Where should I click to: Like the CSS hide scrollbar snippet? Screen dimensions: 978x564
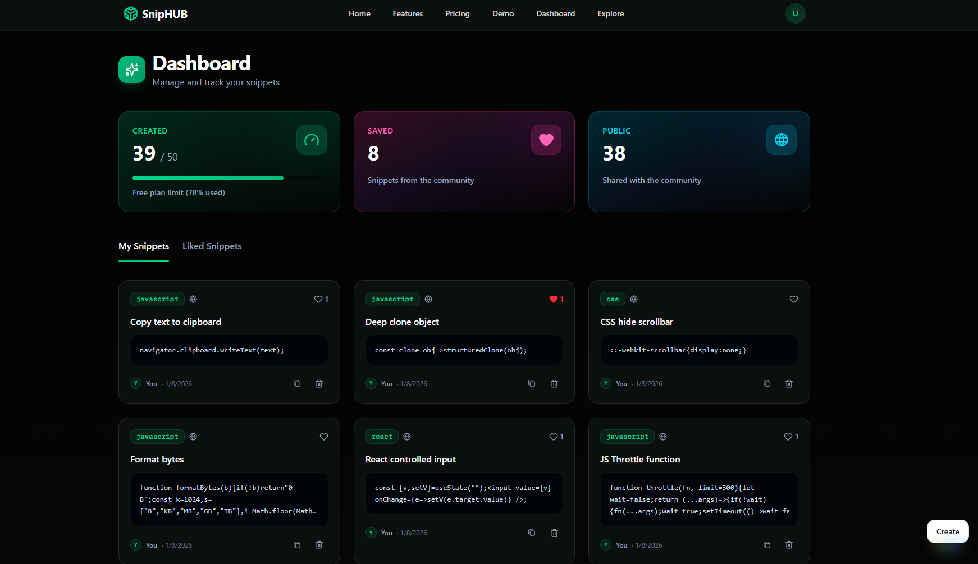[793, 299]
